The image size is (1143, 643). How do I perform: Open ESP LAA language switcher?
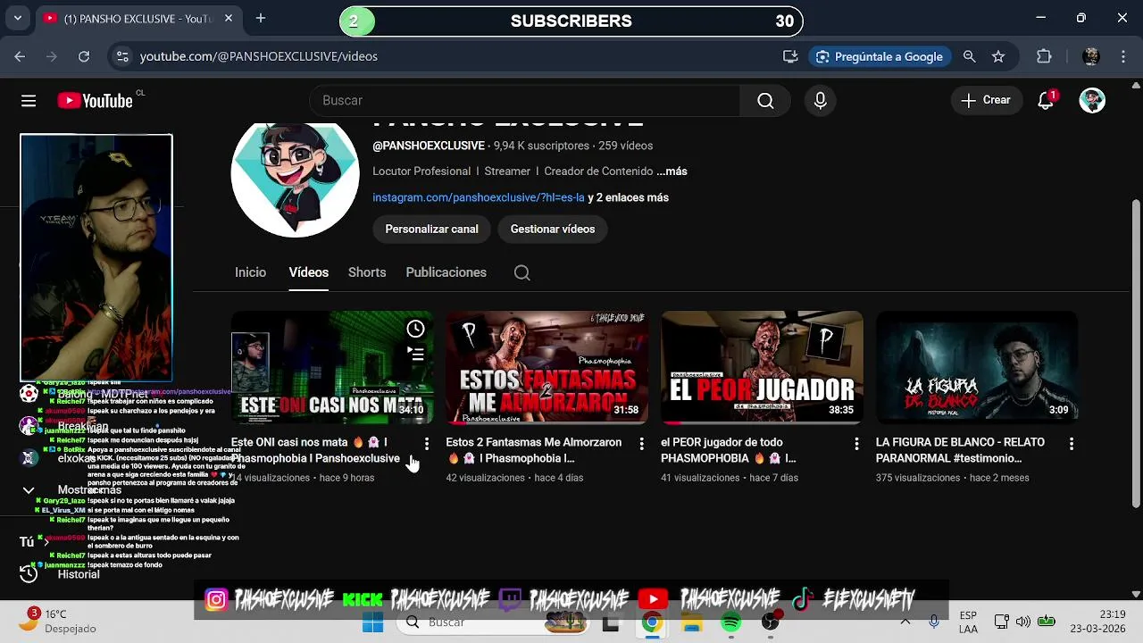(968, 622)
